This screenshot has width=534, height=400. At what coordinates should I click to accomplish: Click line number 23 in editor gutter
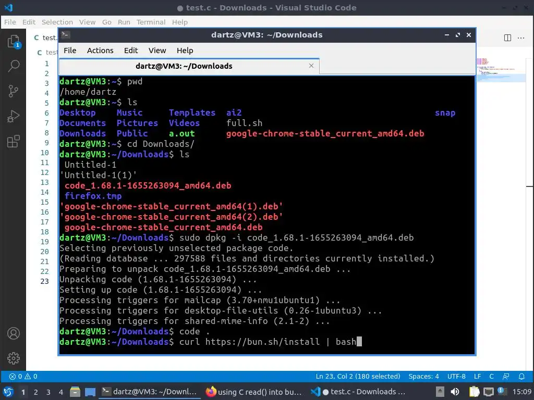click(45, 281)
